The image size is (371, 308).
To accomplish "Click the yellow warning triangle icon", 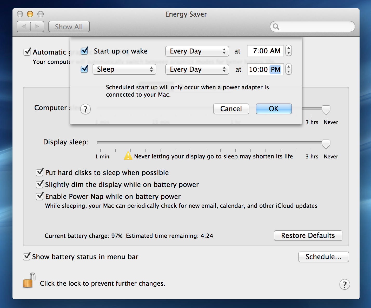I will coord(128,156).
